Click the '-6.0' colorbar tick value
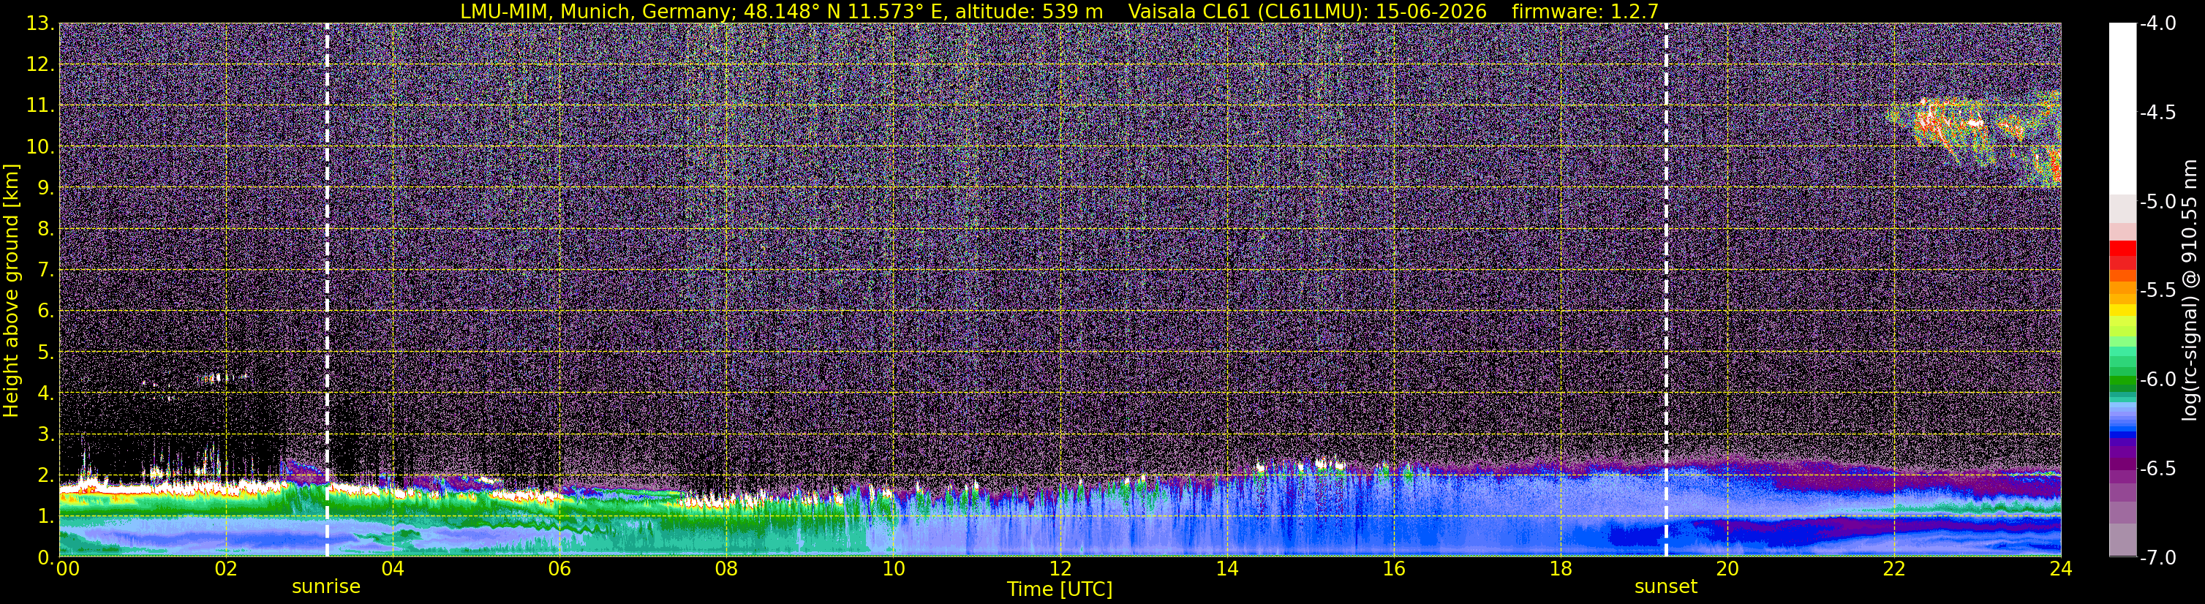Viewport: 2205px width, 604px height. (x=2157, y=380)
